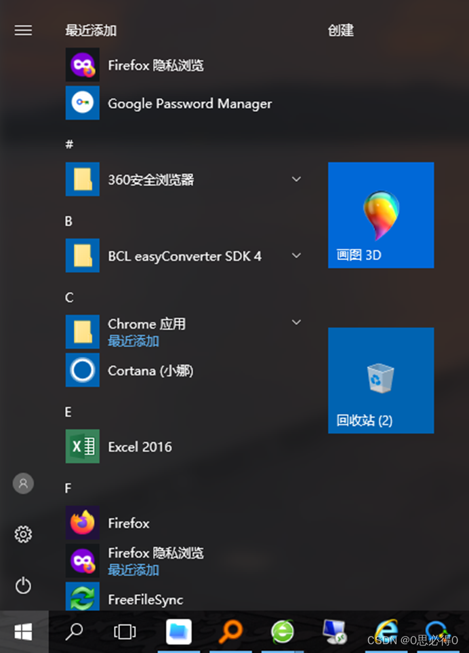Screen dimensions: 469x653
Task: Launch Internet Explorer from taskbar
Action: point(386,631)
